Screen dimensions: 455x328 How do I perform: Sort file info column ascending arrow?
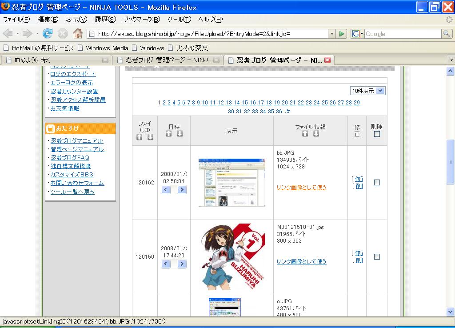(305, 133)
